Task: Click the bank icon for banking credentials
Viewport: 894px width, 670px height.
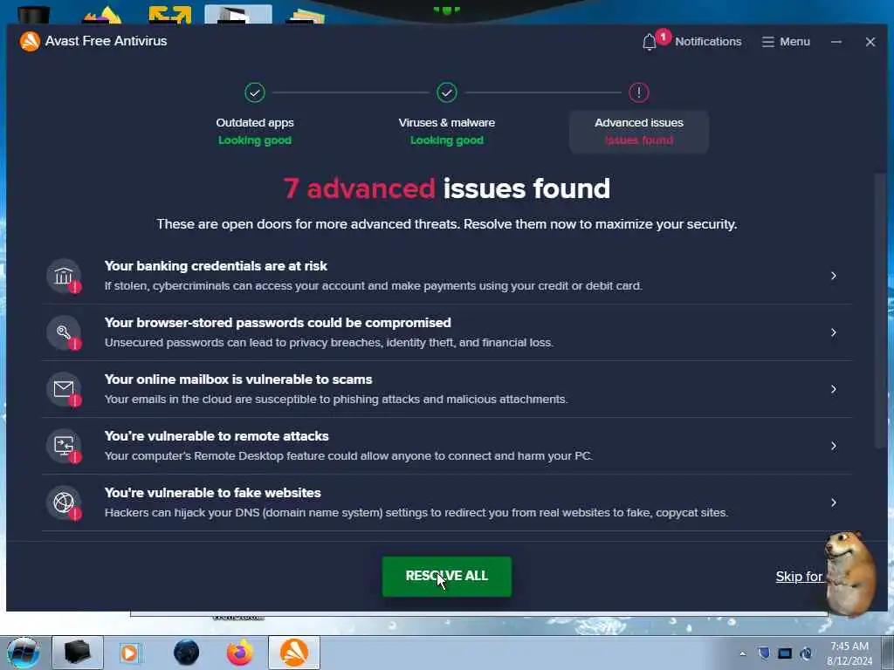Action: tap(63, 276)
